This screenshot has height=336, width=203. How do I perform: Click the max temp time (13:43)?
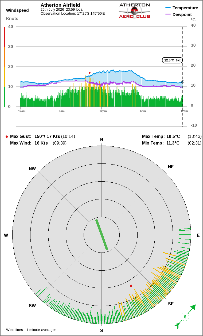click(x=194, y=137)
